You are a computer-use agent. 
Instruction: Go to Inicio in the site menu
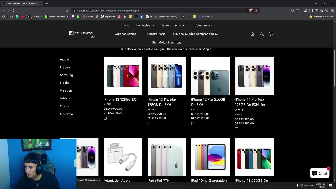coord(125,25)
